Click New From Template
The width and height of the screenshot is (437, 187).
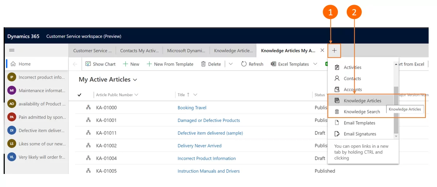[170, 64]
